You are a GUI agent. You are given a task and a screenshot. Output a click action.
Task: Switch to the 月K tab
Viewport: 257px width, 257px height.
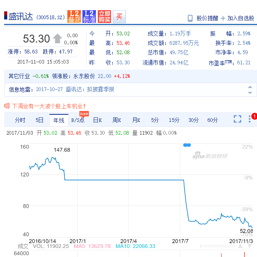click(x=136, y=120)
